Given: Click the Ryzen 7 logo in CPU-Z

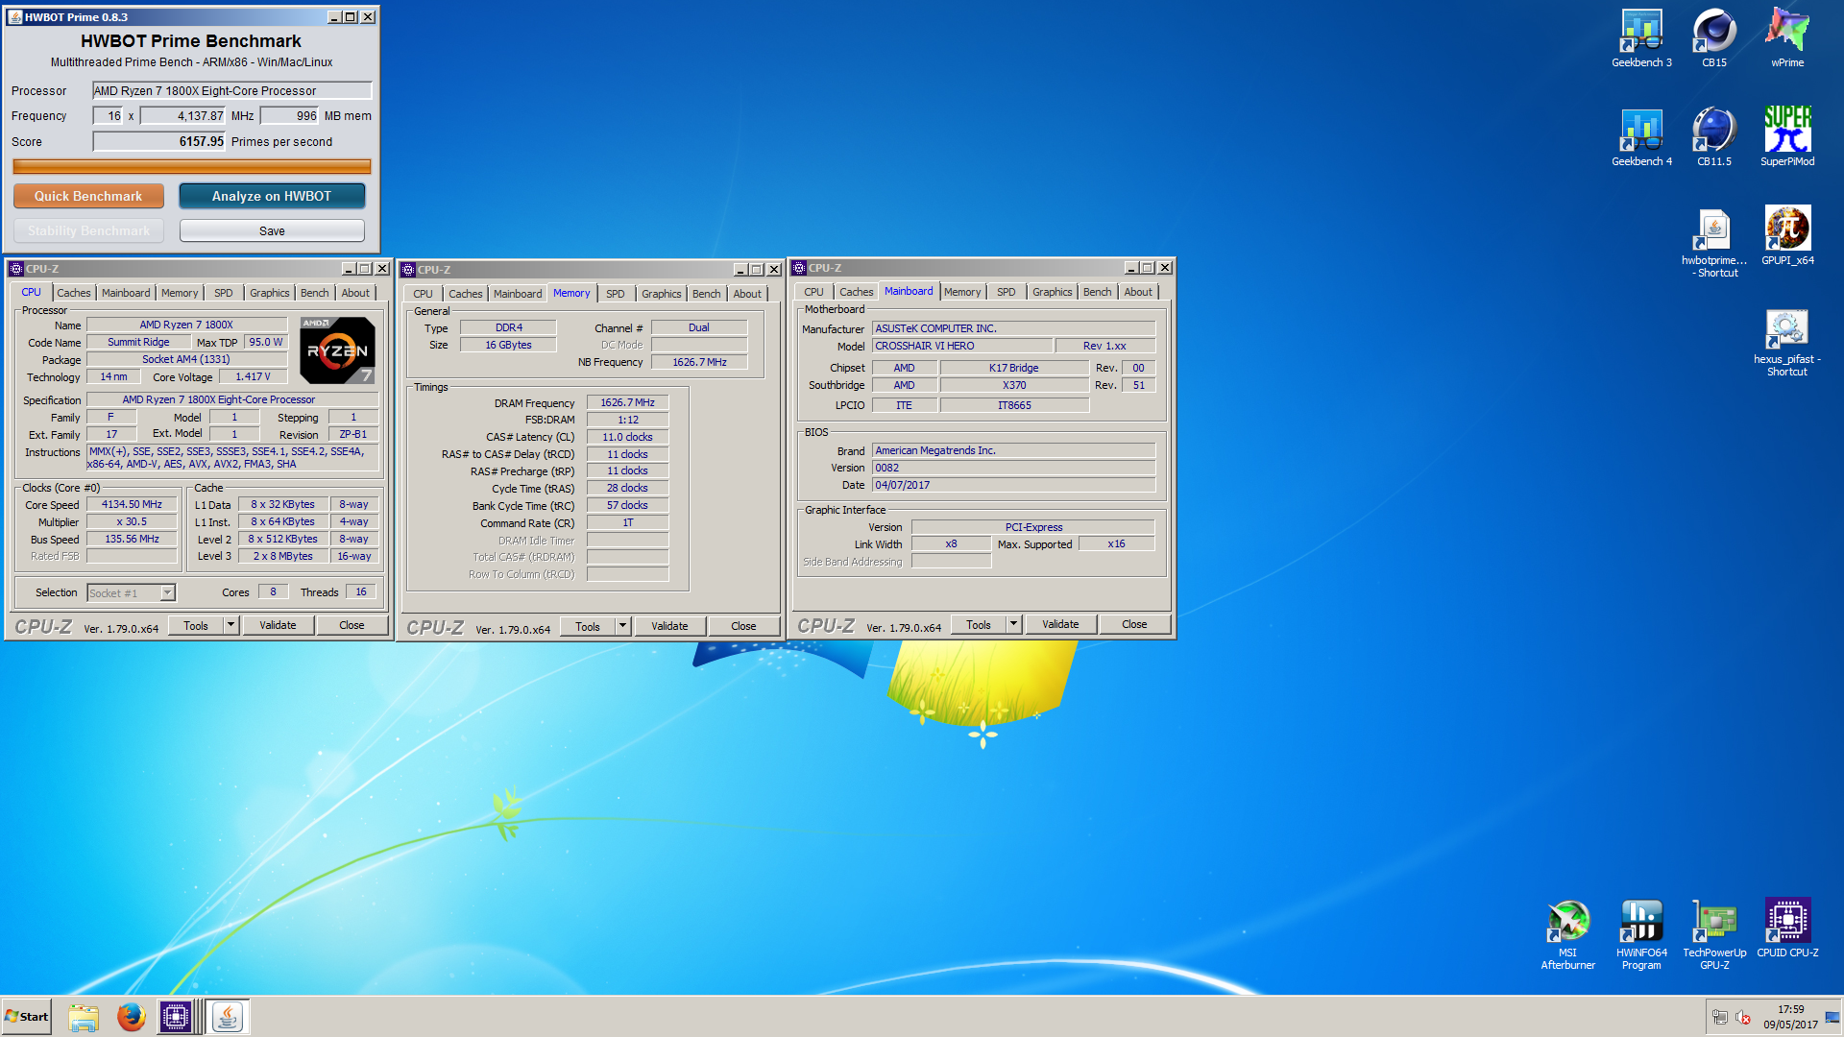Looking at the screenshot, I should tap(337, 350).
